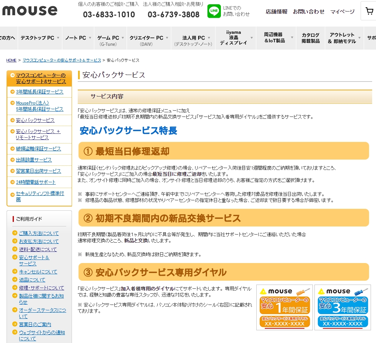The height and width of the screenshot is (343, 376).
Task: Open the 3年間延長保証サービス sidebar link
Action: click(x=40, y=92)
